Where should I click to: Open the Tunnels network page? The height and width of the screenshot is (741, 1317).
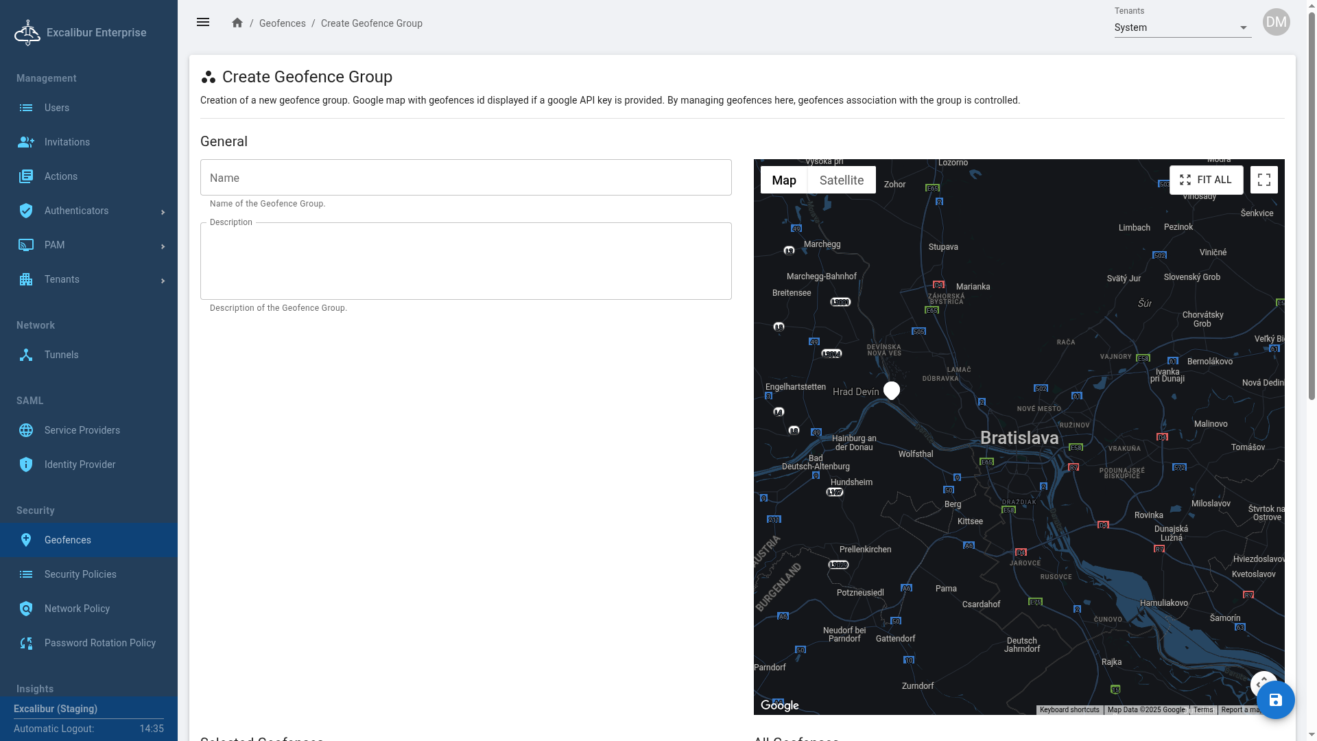[62, 355]
